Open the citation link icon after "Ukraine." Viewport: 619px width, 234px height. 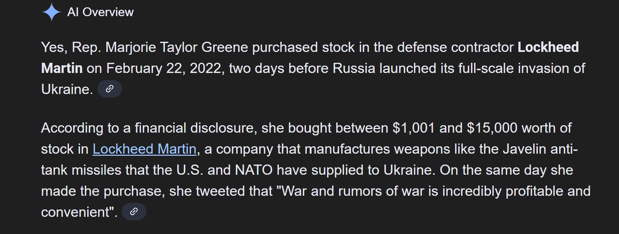(x=109, y=89)
